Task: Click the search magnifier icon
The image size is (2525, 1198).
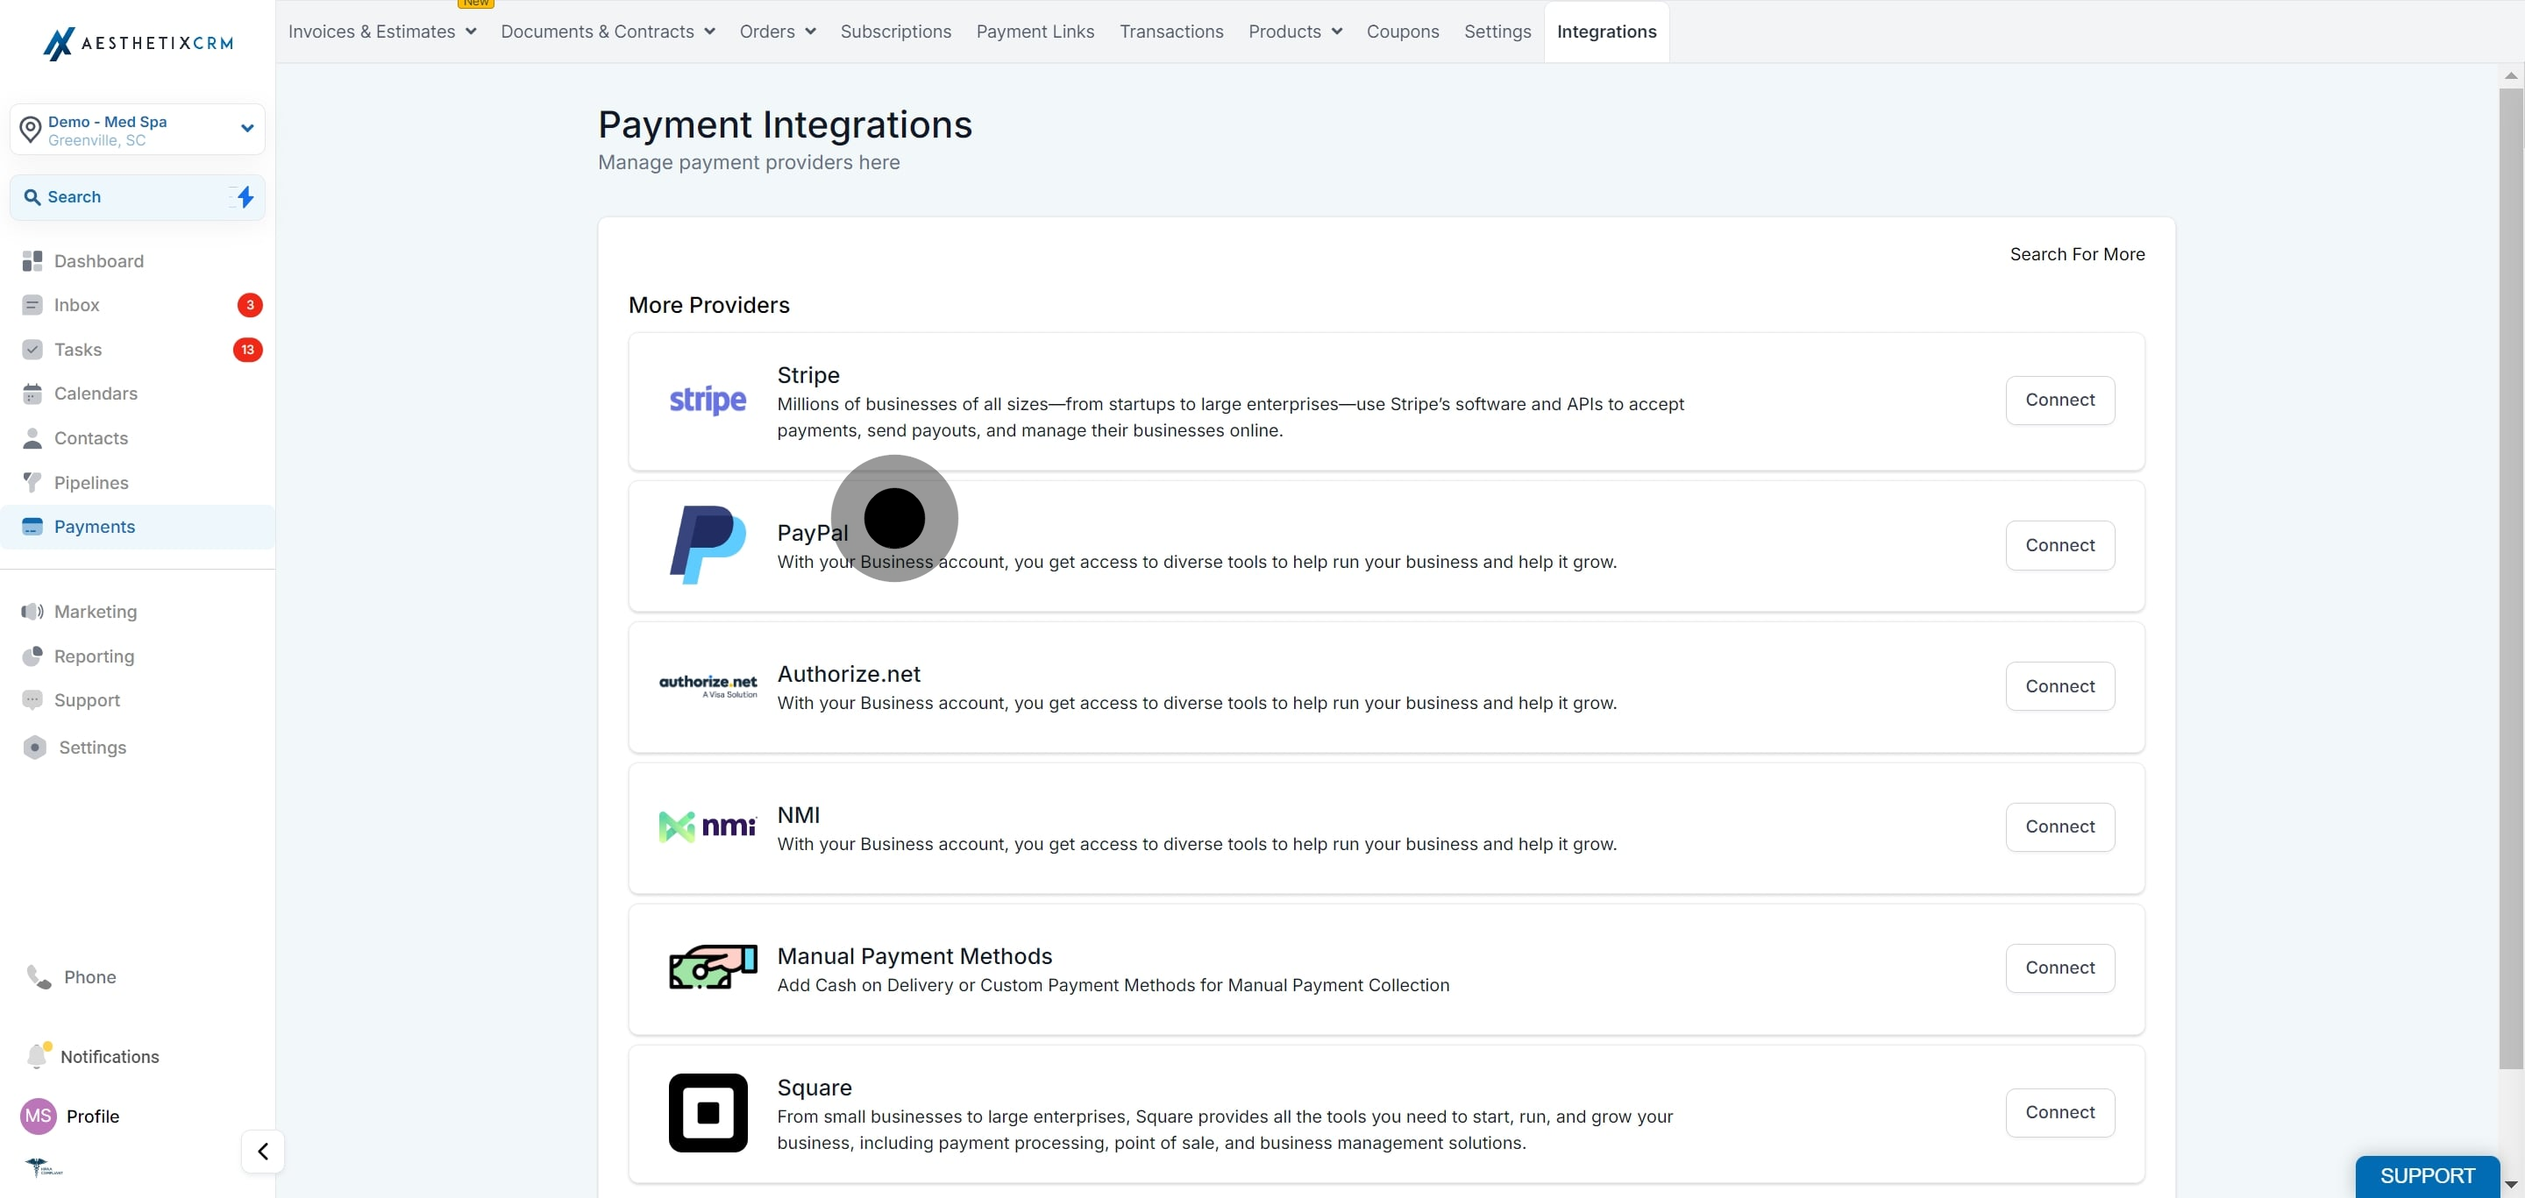Action: click(x=32, y=197)
